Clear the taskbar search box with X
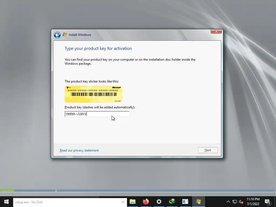 123,202
